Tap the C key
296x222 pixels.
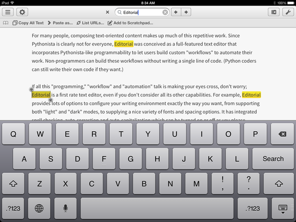(92, 184)
